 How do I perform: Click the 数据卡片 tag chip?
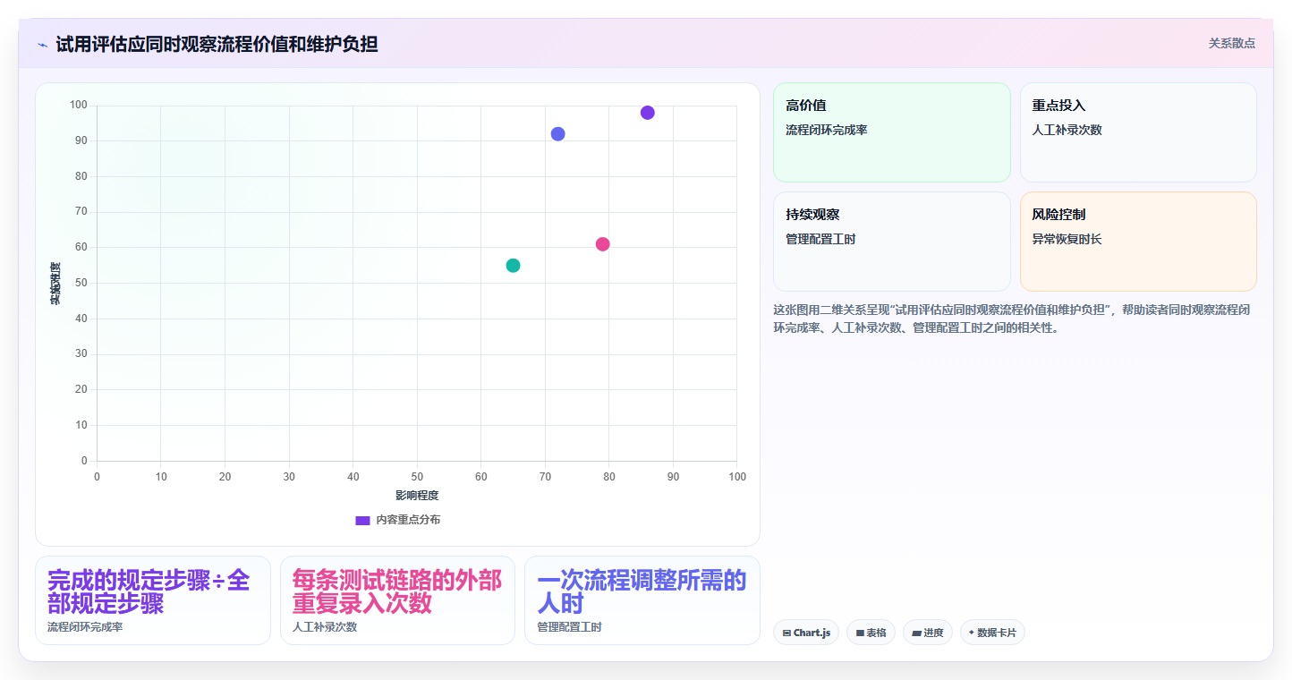992,633
